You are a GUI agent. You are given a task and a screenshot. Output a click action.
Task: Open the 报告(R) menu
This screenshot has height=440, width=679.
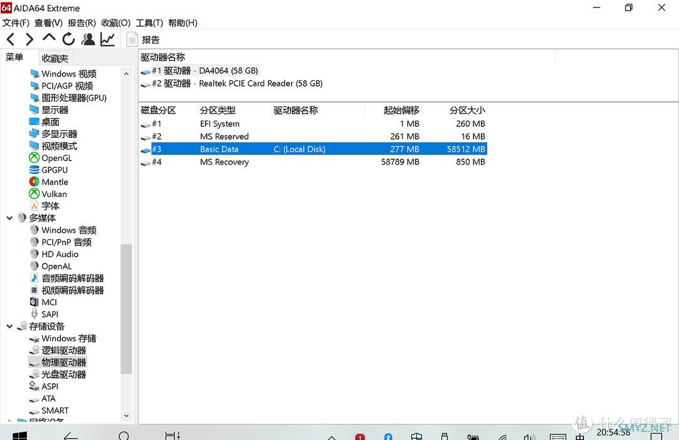coord(82,23)
